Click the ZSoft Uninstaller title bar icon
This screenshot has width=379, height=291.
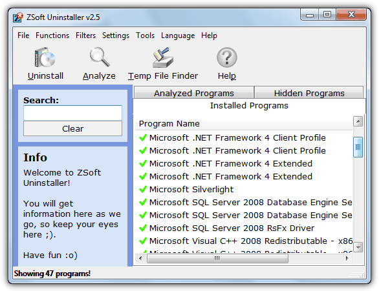(18, 17)
